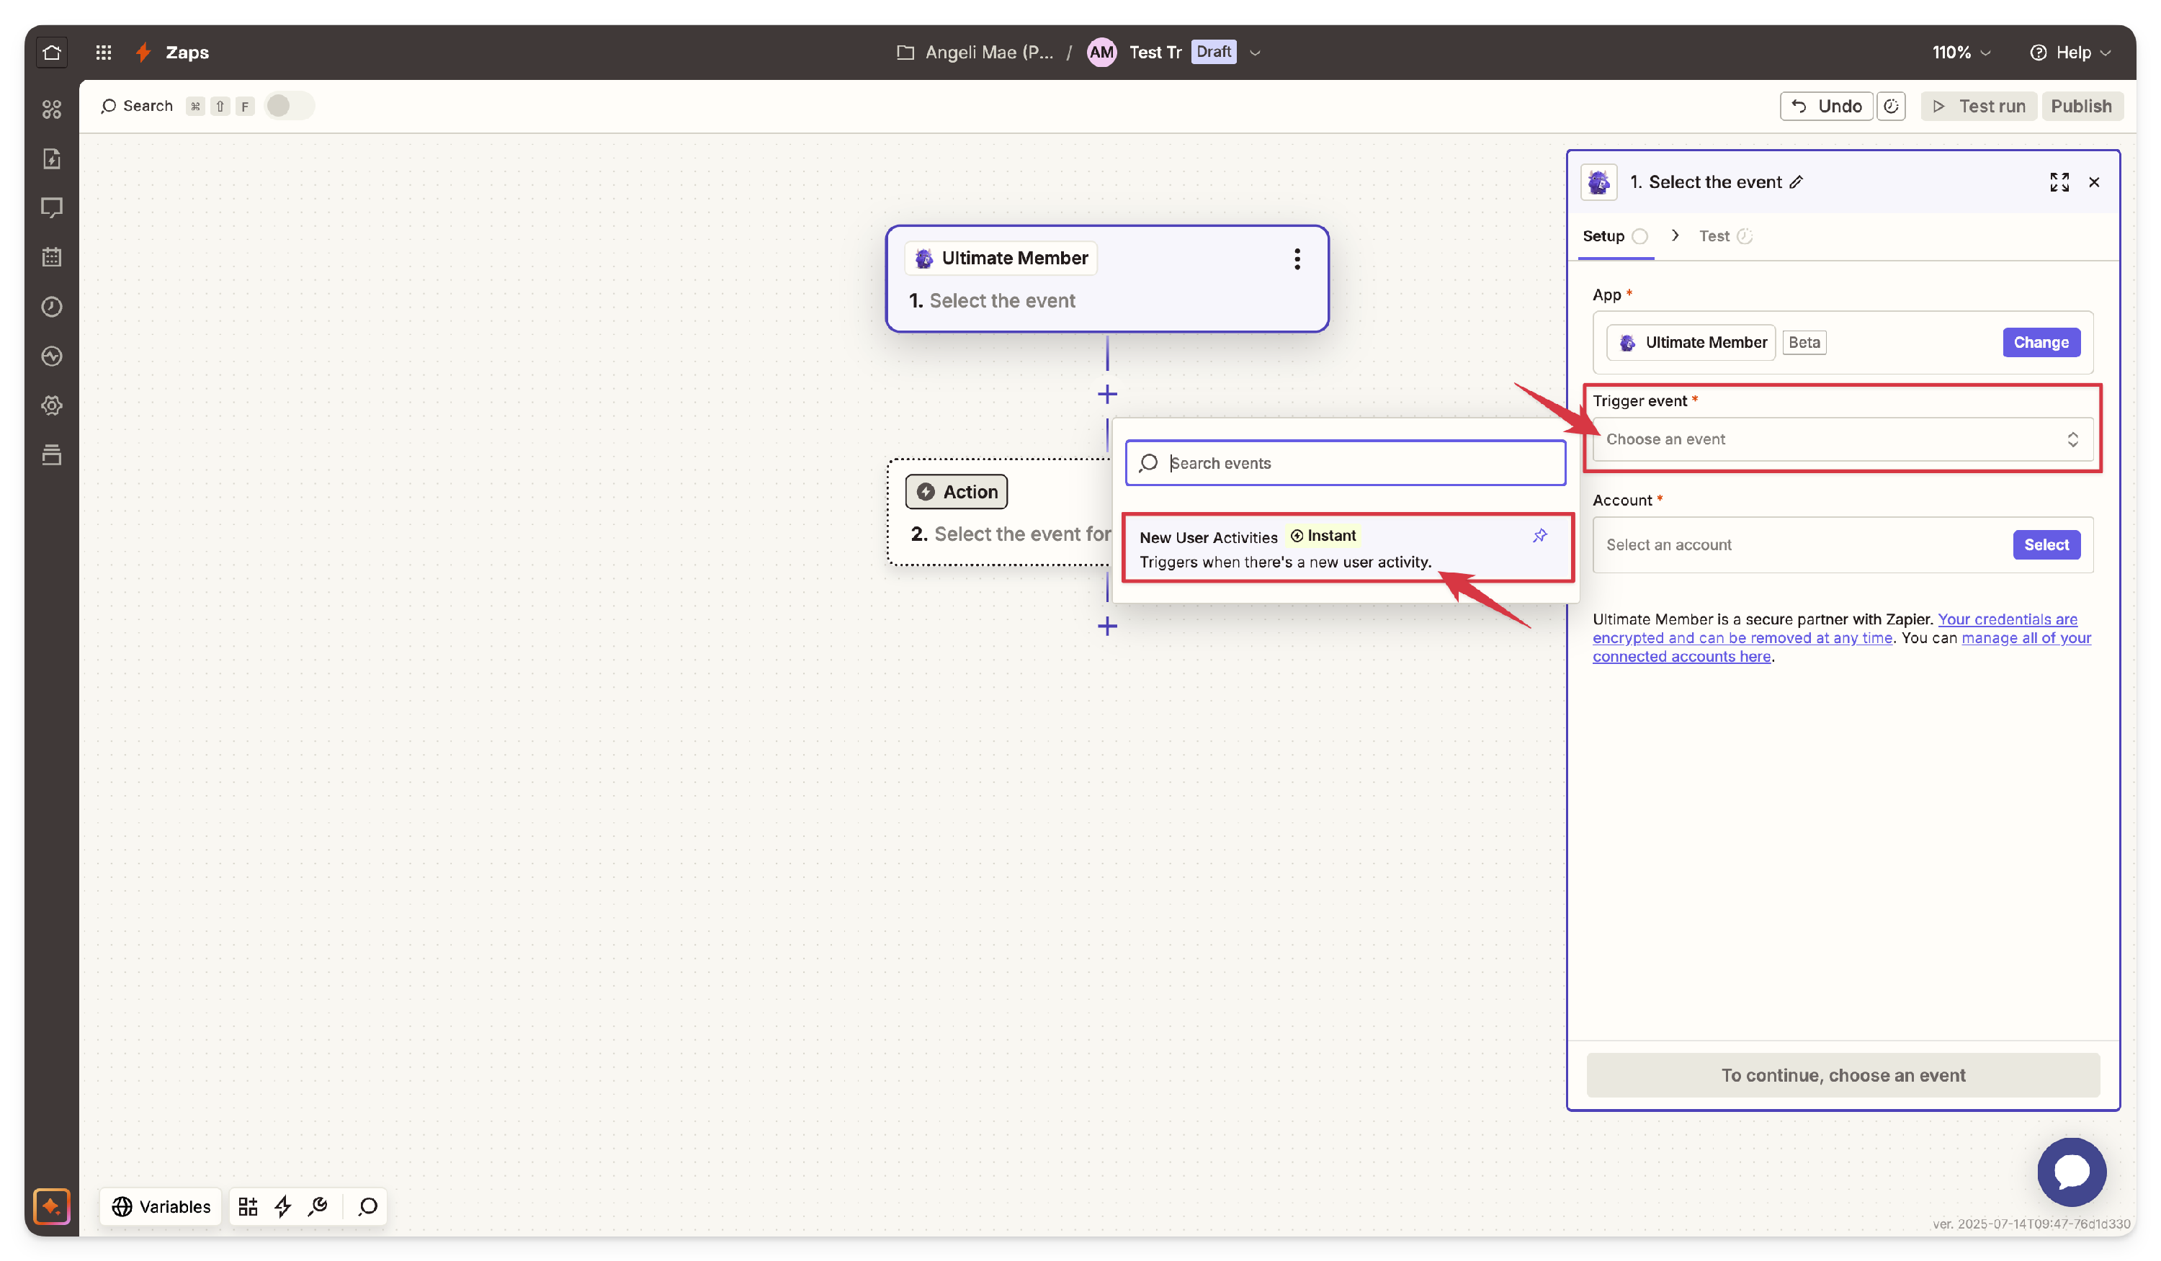Select the Ultimate Member trigger step card
The image size is (2161, 1261).
click(x=1106, y=279)
